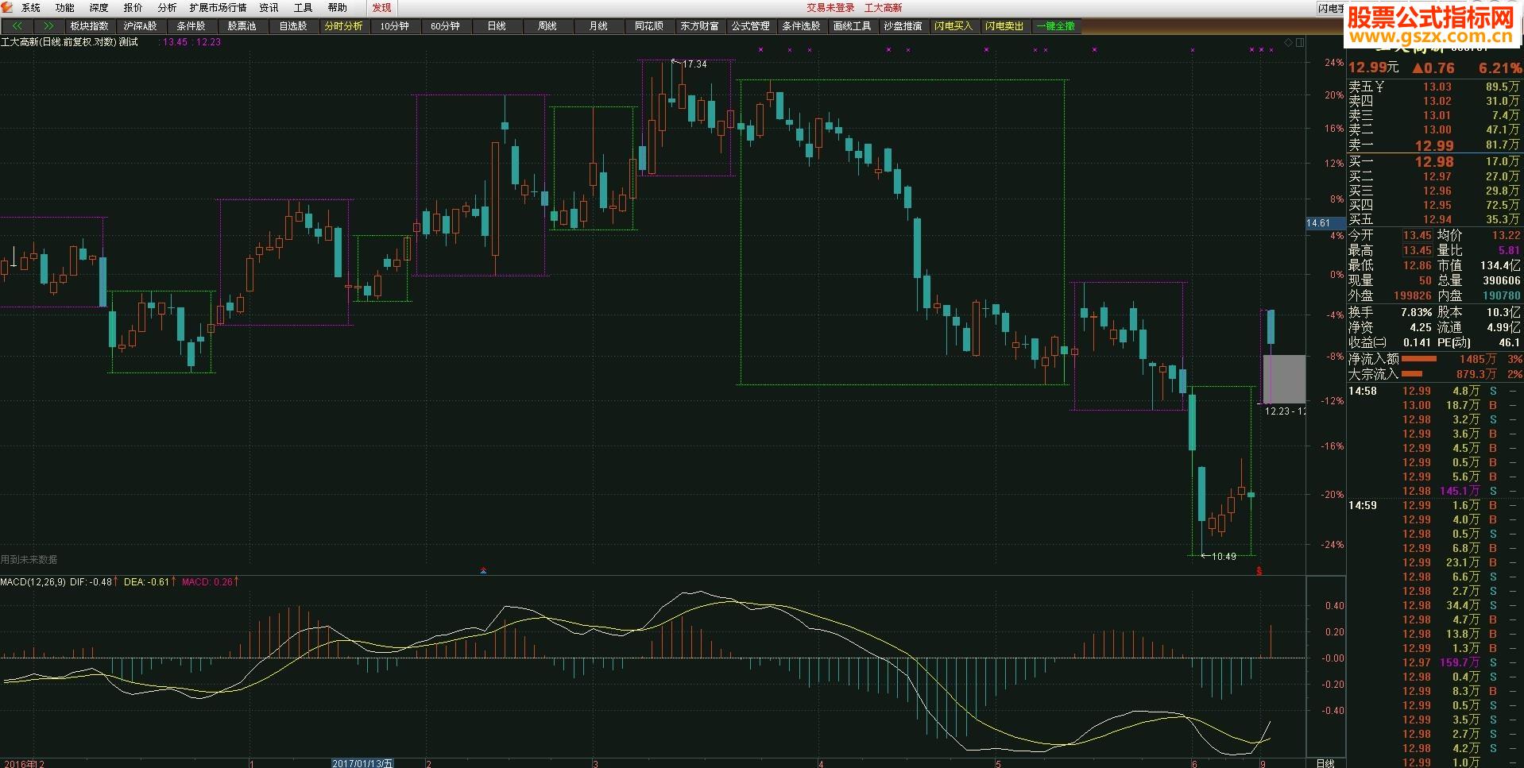Click the 买五 price 12.94
The height and width of the screenshot is (768, 1524).
(x=1437, y=219)
